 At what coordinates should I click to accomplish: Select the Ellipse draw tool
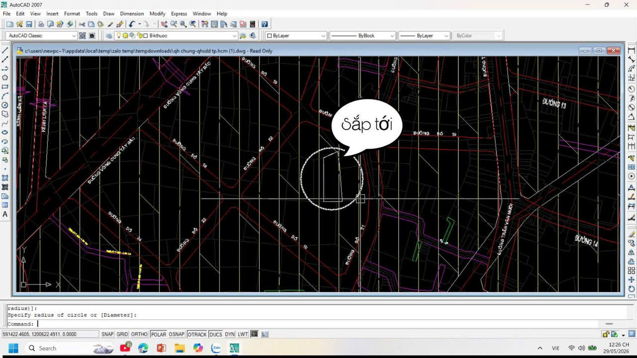pos(5,132)
